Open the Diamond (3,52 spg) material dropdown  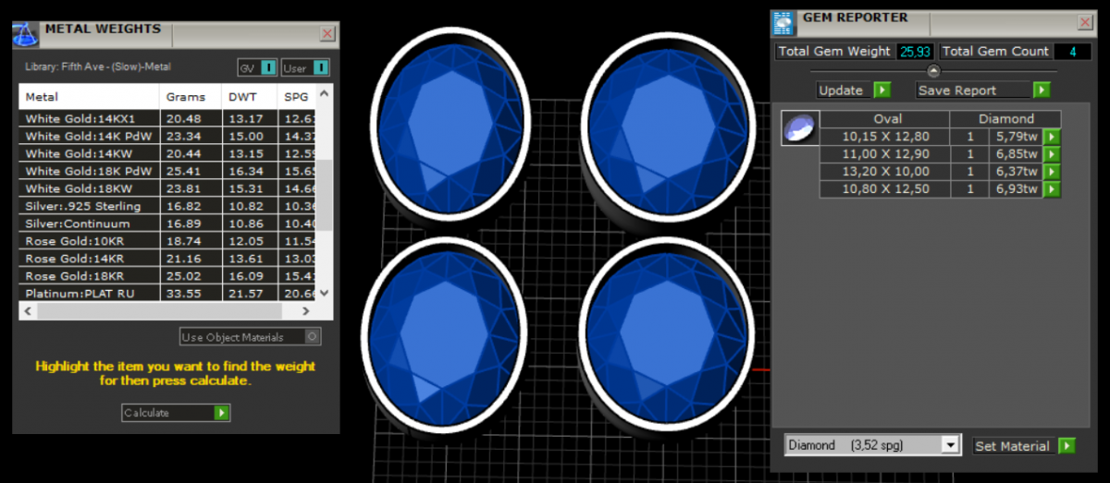coord(950,445)
